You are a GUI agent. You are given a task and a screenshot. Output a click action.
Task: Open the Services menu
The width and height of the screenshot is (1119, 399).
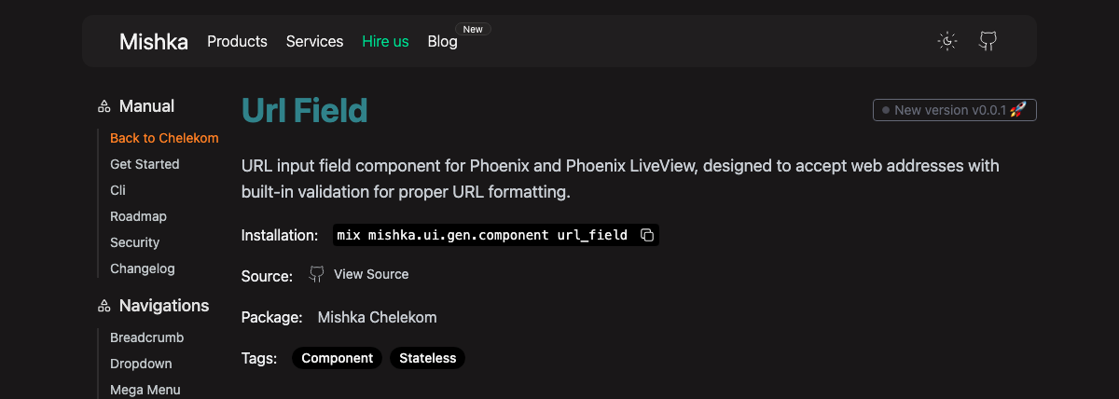tap(314, 41)
